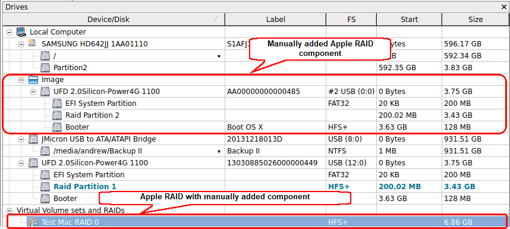Select Test Mac RAID 0 volume

pyautogui.click(x=70, y=222)
